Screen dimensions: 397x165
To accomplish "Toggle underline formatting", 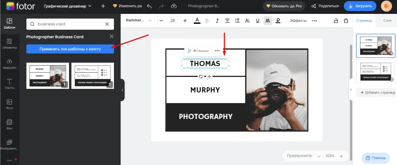I will (x=258, y=21).
